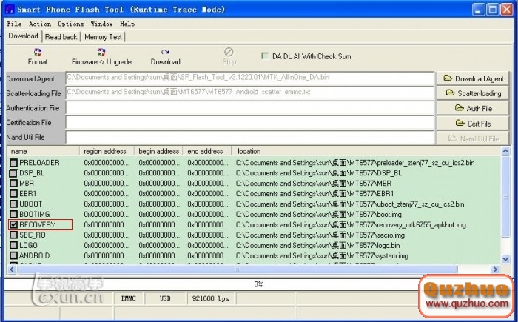Open the File menu
The image size is (518, 322).
[12, 24]
